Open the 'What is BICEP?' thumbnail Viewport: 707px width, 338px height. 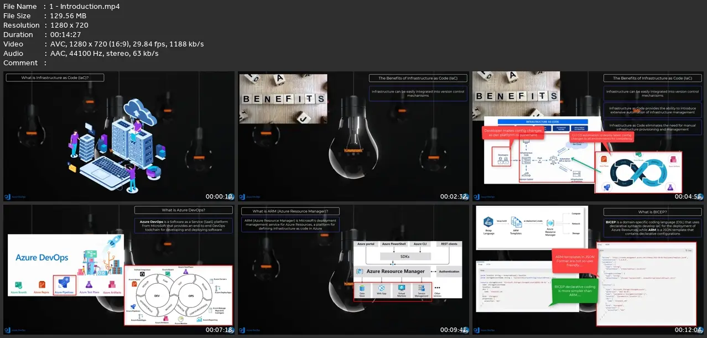click(588, 270)
